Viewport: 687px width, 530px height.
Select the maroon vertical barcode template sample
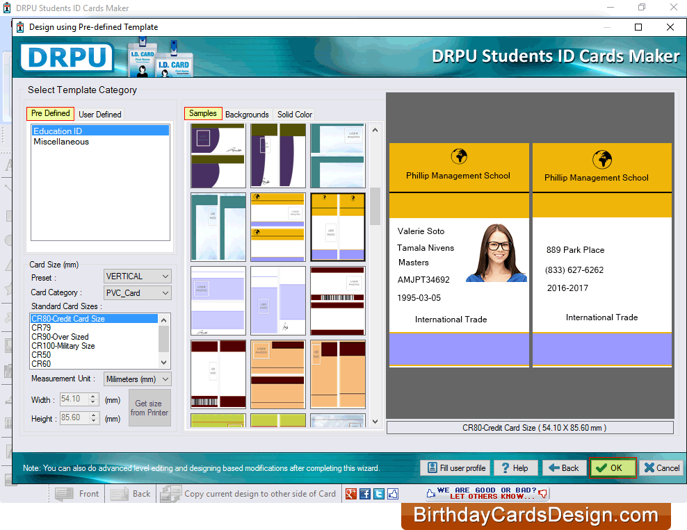tap(218, 374)
